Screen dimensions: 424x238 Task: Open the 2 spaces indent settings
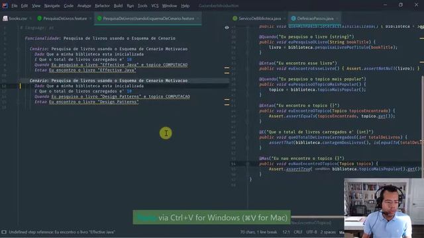click(328, 232)
